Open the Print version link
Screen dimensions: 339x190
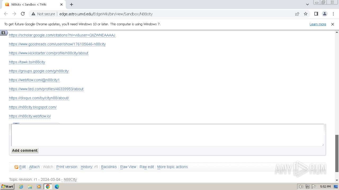(x=67, y=167)
